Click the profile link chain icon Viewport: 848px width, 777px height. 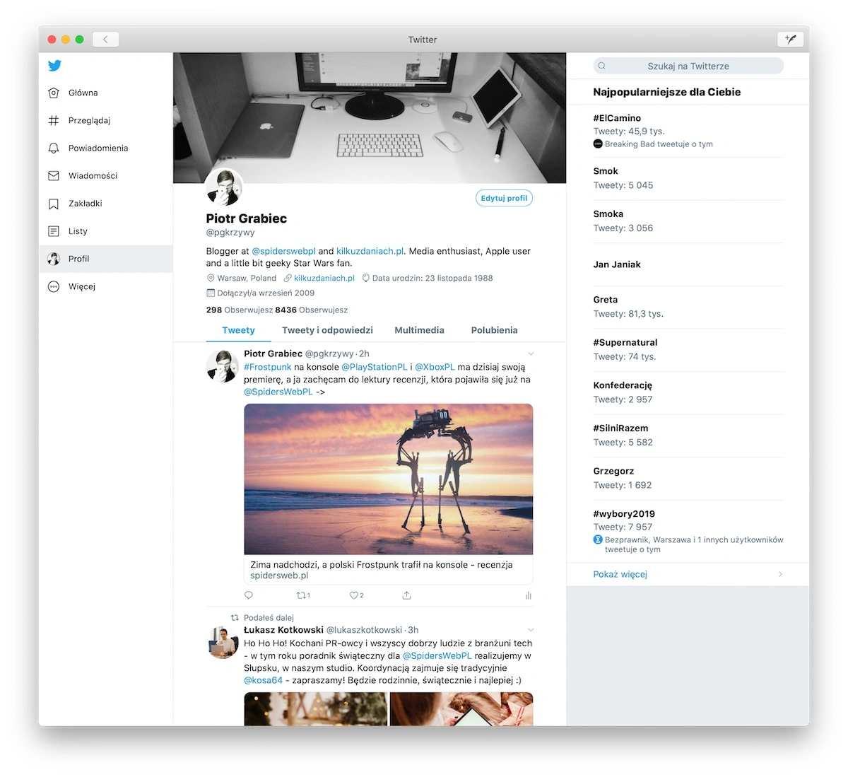pos(288,278)
